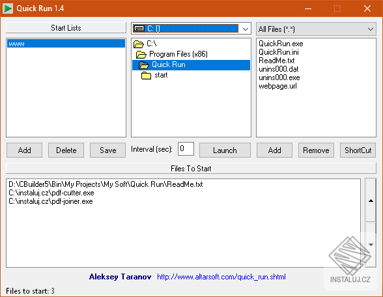The width and height of the screenshot is (383, 297).
Task: Click the Save button
Action: coord(107,150)
